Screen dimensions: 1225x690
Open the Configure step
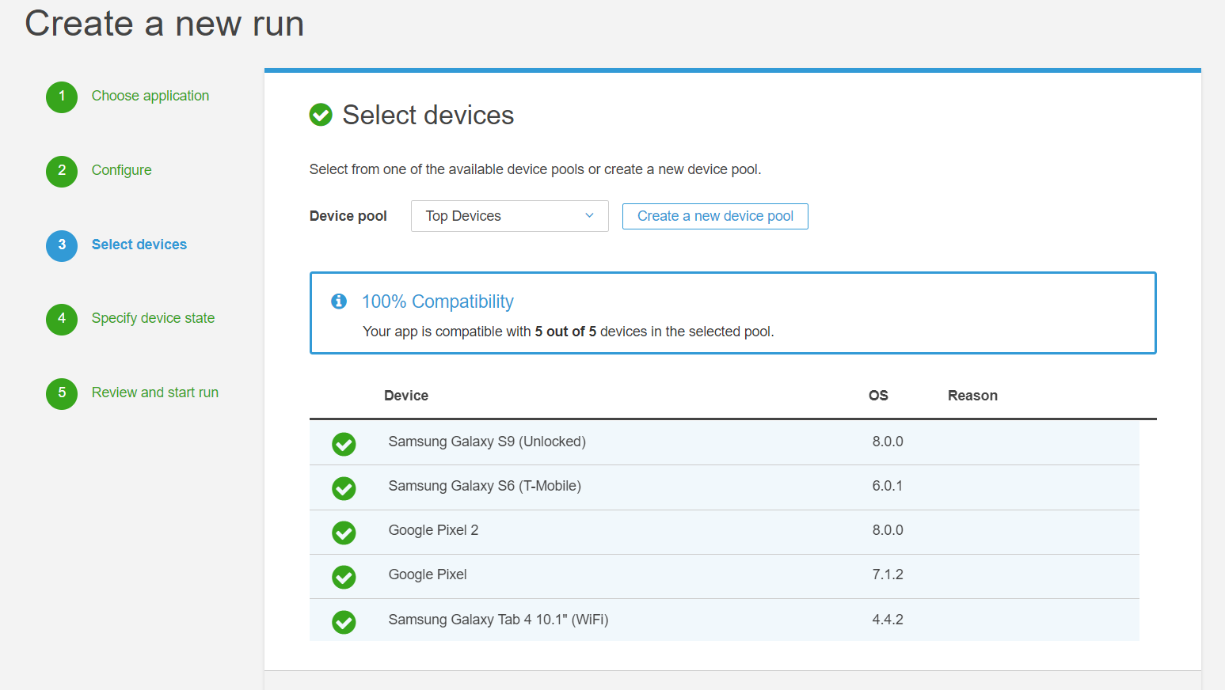(x=121, y=170)
